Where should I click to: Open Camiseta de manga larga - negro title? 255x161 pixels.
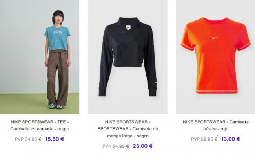click(127, 132)
